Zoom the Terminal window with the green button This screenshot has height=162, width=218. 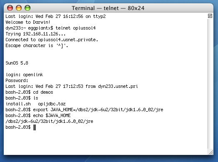tap(28, 8)
